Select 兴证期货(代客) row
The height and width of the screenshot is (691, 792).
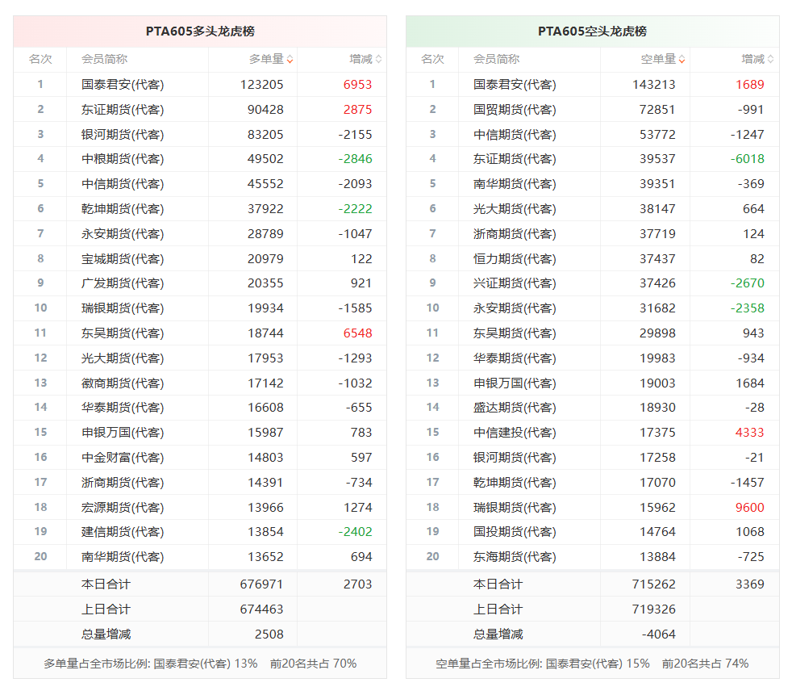(593, 283)
